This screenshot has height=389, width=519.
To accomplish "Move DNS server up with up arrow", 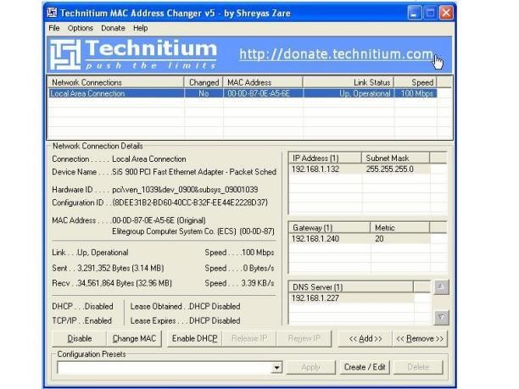I will 442,287.
